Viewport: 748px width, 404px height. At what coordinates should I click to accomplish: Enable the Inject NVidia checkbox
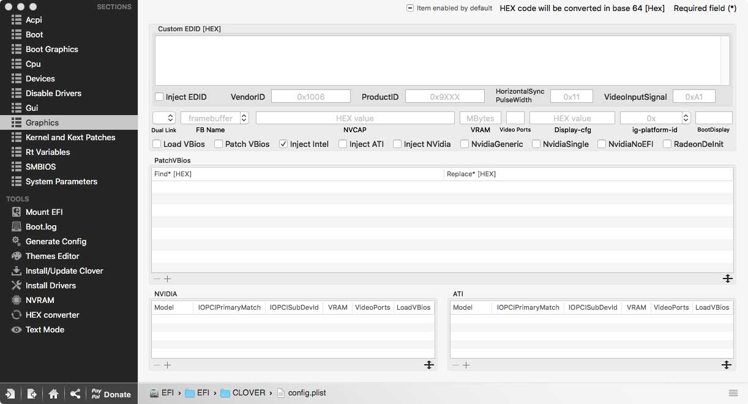click(397, 144)
